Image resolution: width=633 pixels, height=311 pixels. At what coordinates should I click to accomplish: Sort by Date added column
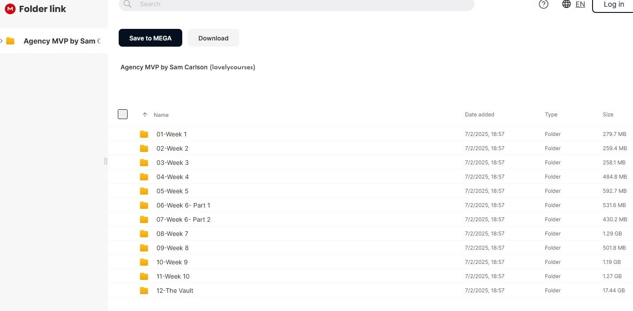click(x=479, y=115)
